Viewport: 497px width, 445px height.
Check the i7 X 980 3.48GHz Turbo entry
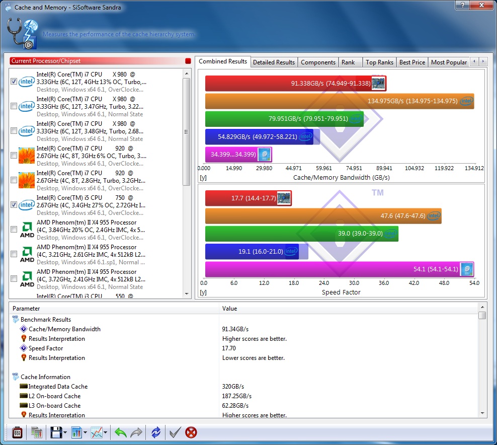coord(14,131)
